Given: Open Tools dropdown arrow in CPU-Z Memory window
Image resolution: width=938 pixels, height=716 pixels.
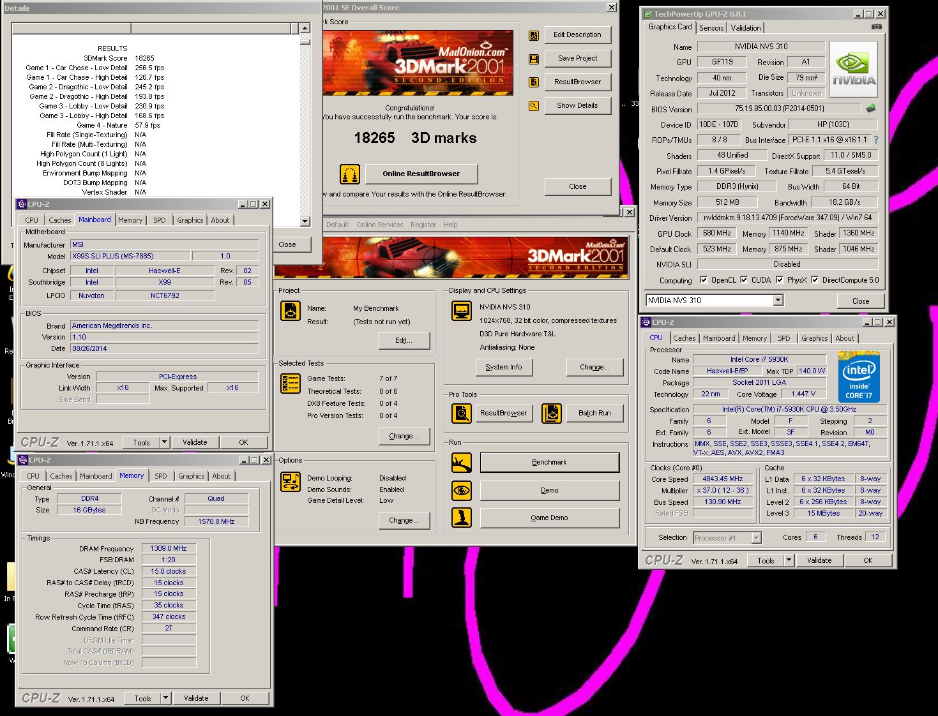Looking at the screenshot, I should 165,698.
